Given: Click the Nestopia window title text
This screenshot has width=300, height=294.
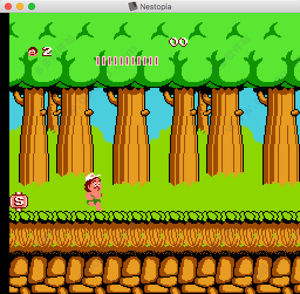Looking at the screenshot, I should [x=156, y=7].
